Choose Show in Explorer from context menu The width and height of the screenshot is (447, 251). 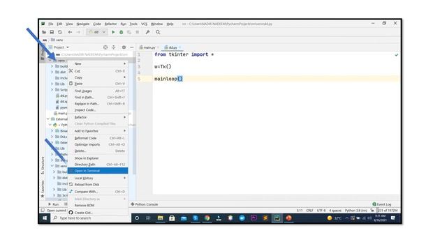tap(98, 158)
